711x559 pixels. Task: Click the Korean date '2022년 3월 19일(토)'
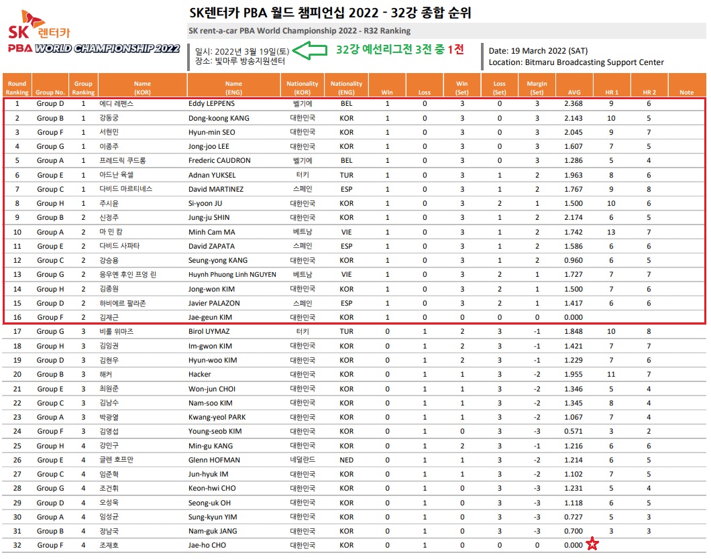[x=252, y=52]
